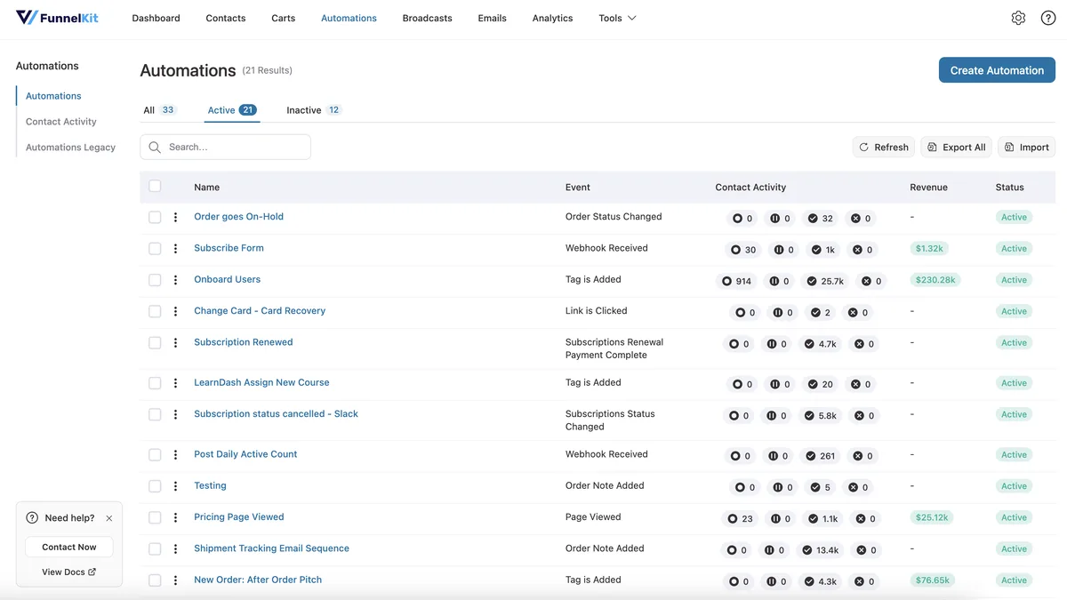1067x600 pixels.
Task: Open the help question mark icon
Action: point(1048,18)
